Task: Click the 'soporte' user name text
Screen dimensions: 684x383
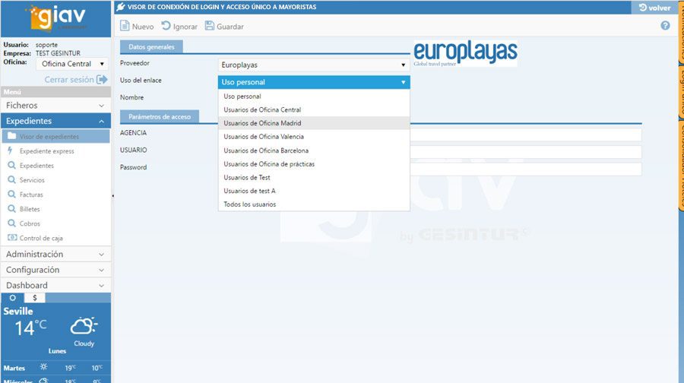Action: 46,45
